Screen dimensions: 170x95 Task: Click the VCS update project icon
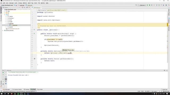[x=157, y=5]
